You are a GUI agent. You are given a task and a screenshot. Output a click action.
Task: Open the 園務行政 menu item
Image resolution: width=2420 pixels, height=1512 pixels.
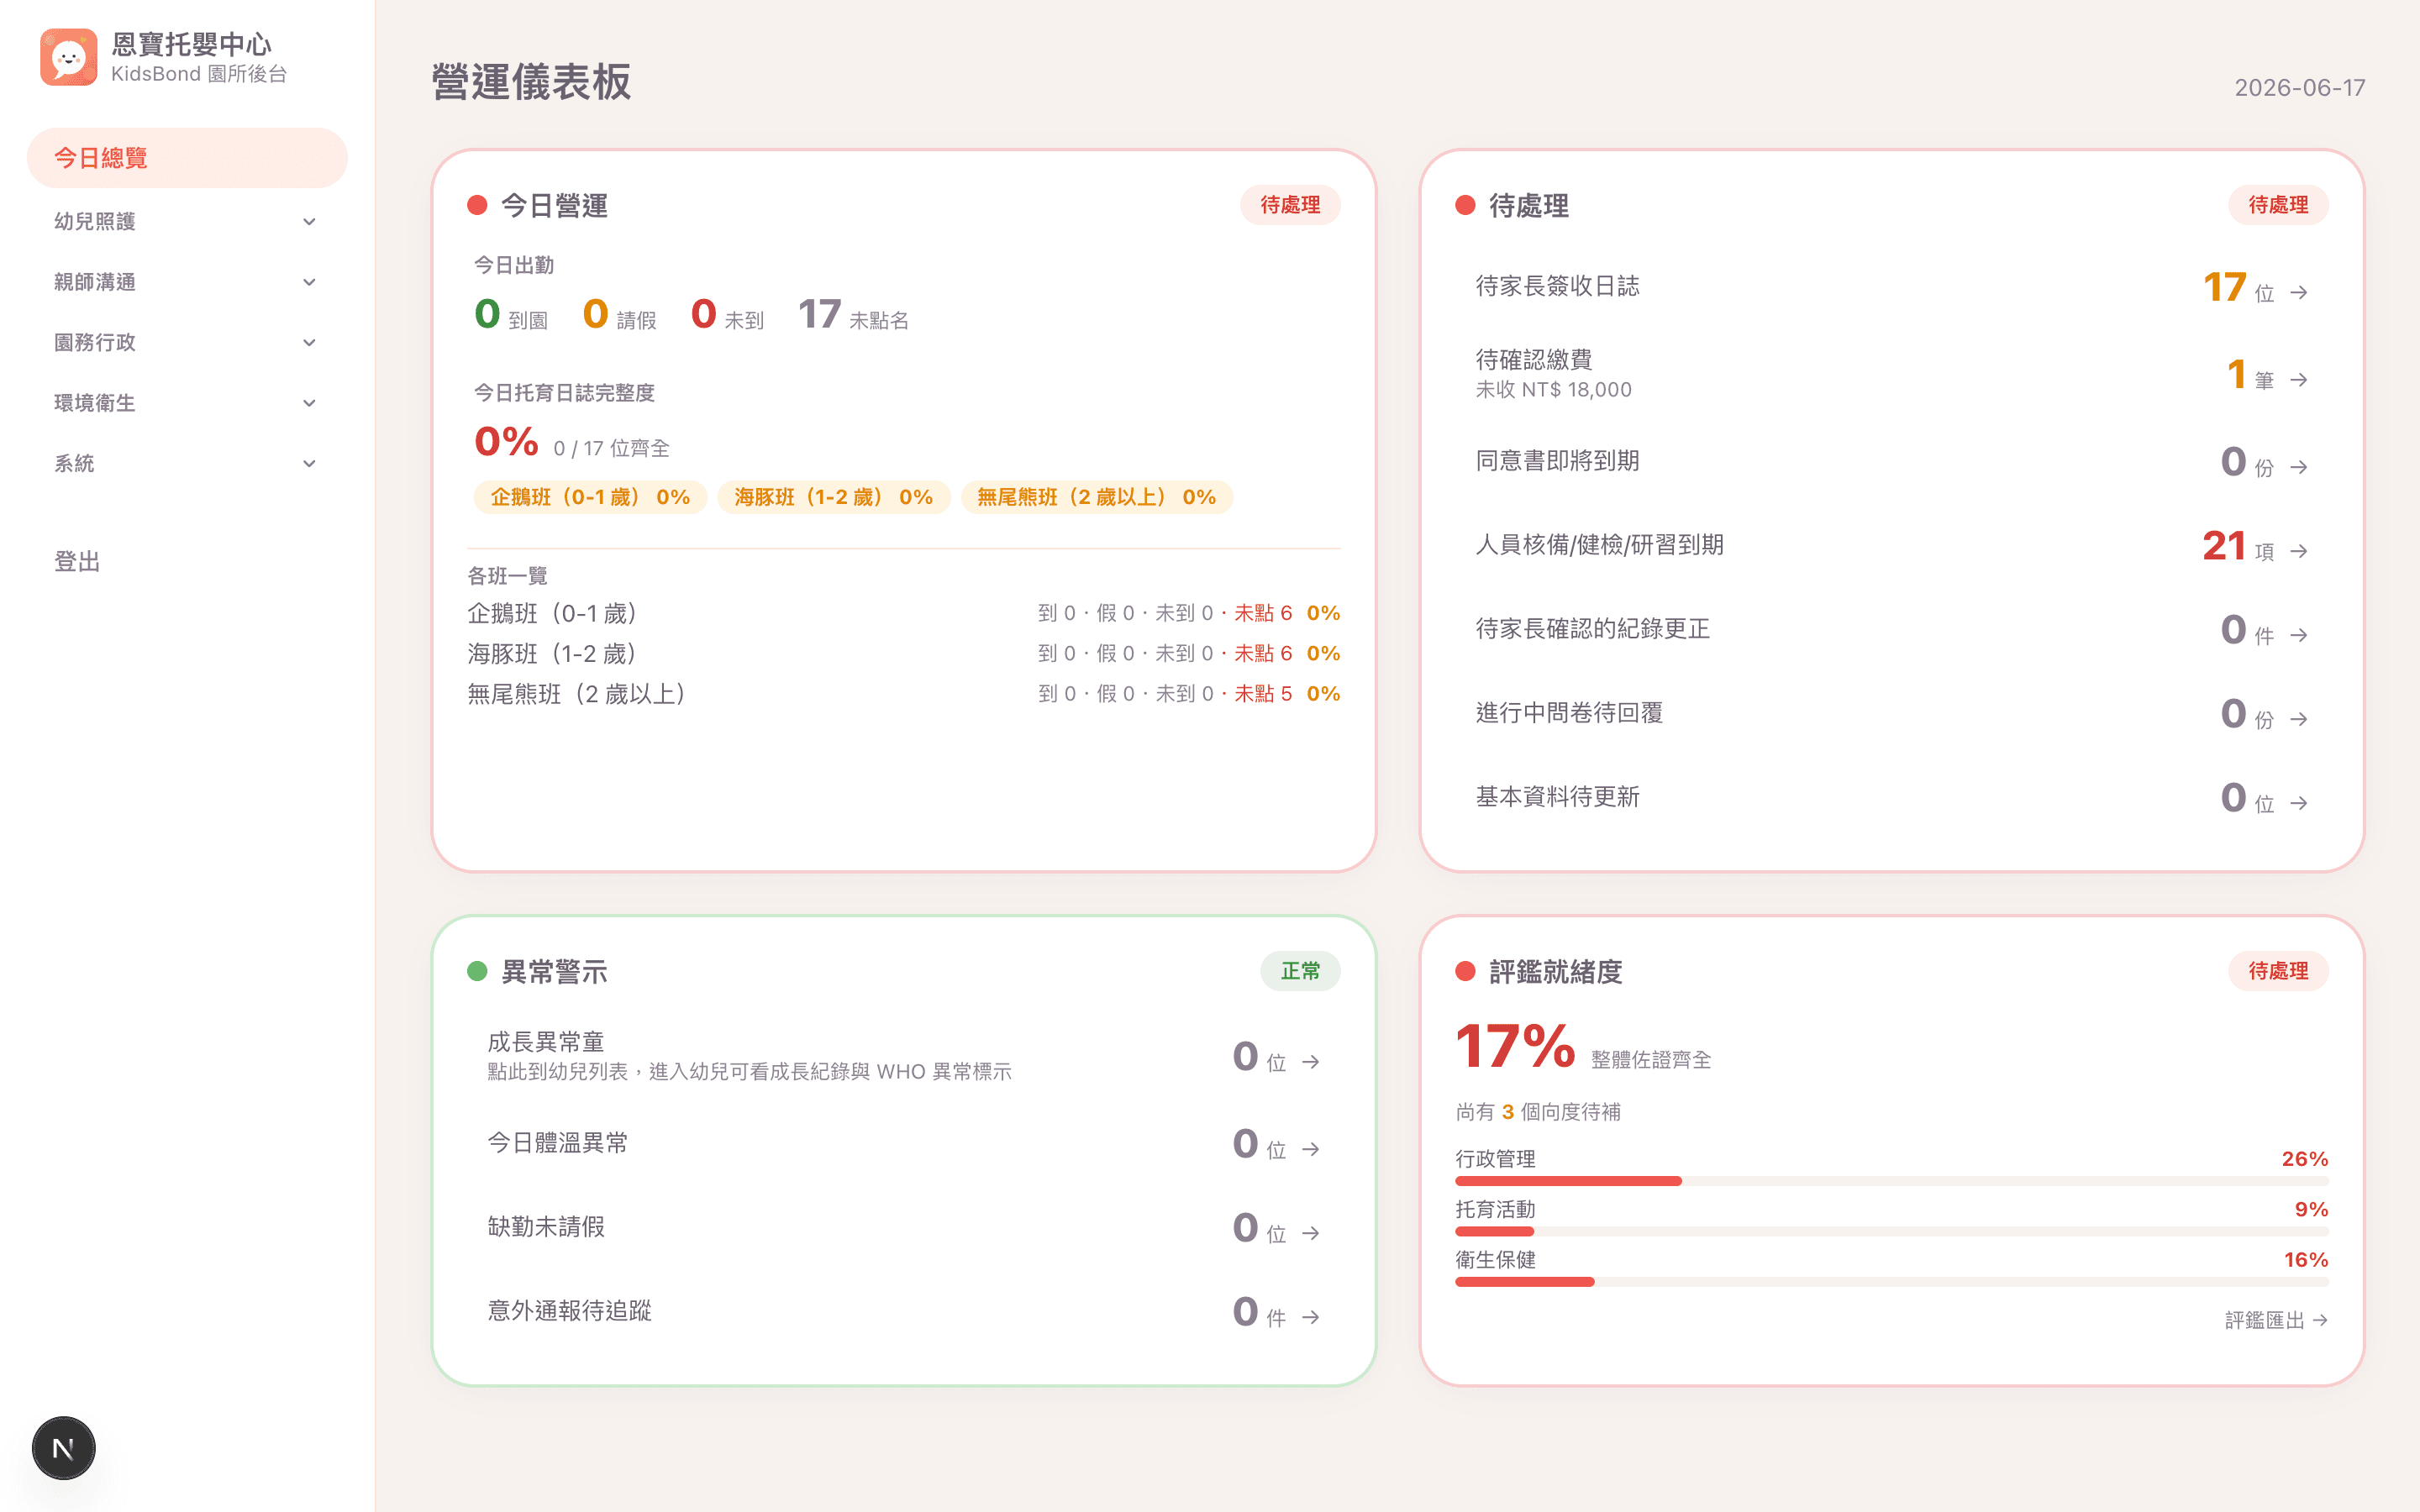click(187, 343)
